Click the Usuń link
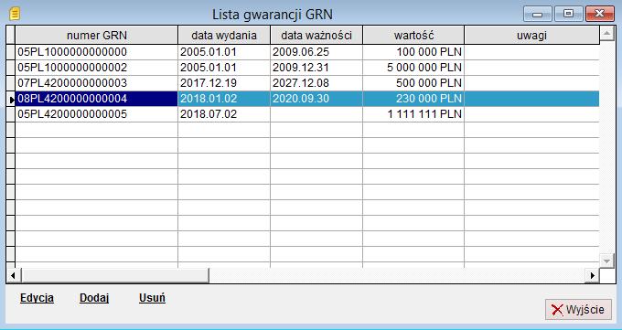Viewport: 622px width, 330px height. click(x=152, y=298)
